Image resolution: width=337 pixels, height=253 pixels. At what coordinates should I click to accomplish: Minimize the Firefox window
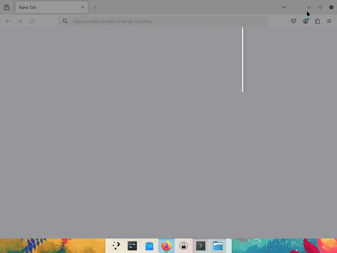click(x=309, y=7)
